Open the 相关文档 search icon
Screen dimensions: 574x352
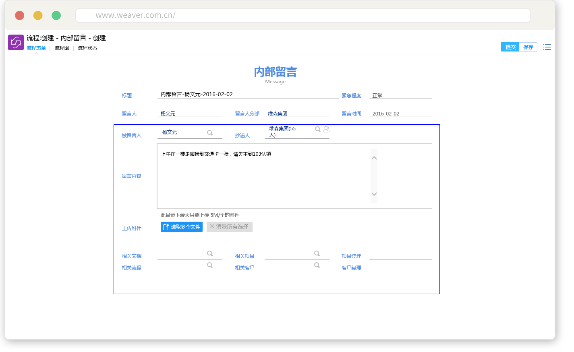210,253
